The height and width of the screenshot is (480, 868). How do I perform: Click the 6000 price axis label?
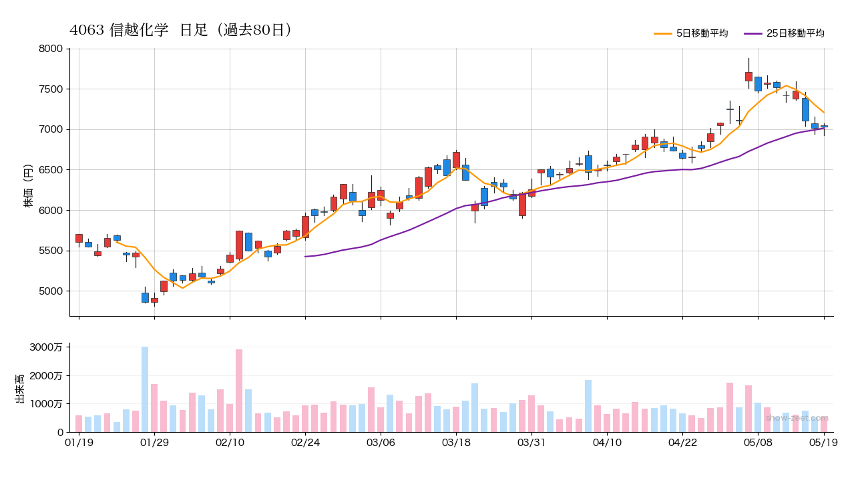(51, 211)
